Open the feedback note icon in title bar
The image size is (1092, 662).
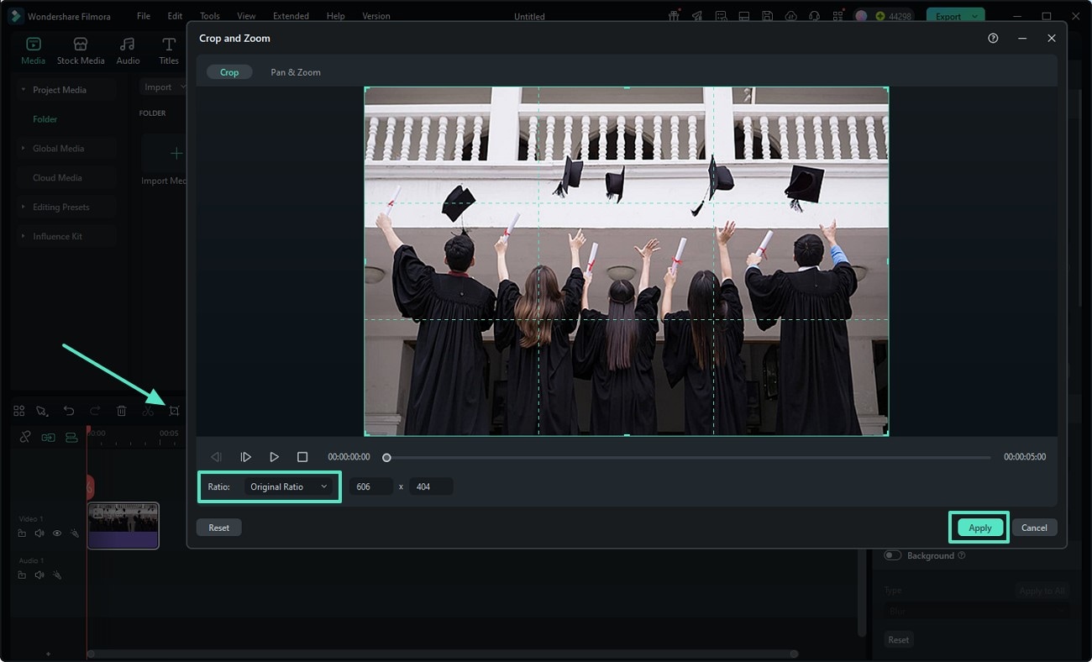pyautogui.click(x=721, y=16)
